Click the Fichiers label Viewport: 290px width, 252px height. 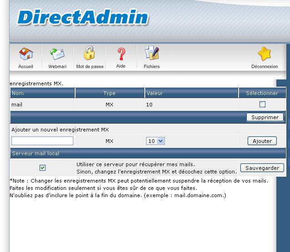coord(152,66)
